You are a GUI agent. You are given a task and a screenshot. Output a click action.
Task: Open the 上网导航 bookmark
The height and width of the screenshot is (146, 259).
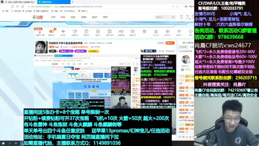coord(27,11)
